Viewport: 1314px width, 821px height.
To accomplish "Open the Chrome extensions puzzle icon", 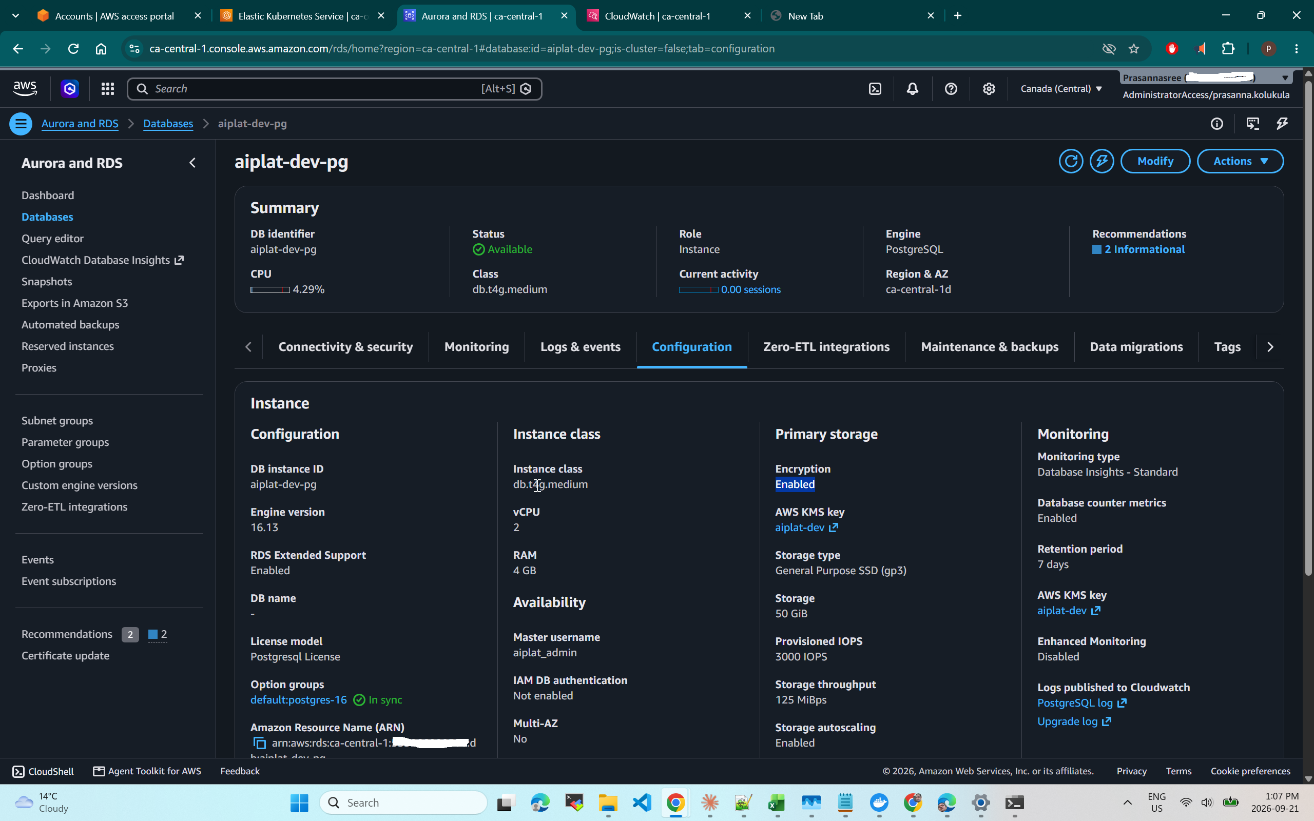I will pyautogui.click(x=1228, y=49).
